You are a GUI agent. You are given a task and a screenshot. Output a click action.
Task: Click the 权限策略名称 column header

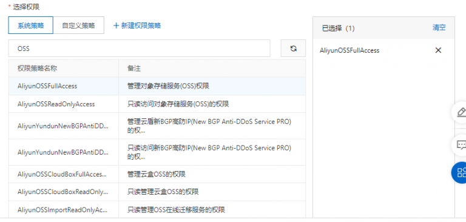pyautogui.click(x=37, y=69)
